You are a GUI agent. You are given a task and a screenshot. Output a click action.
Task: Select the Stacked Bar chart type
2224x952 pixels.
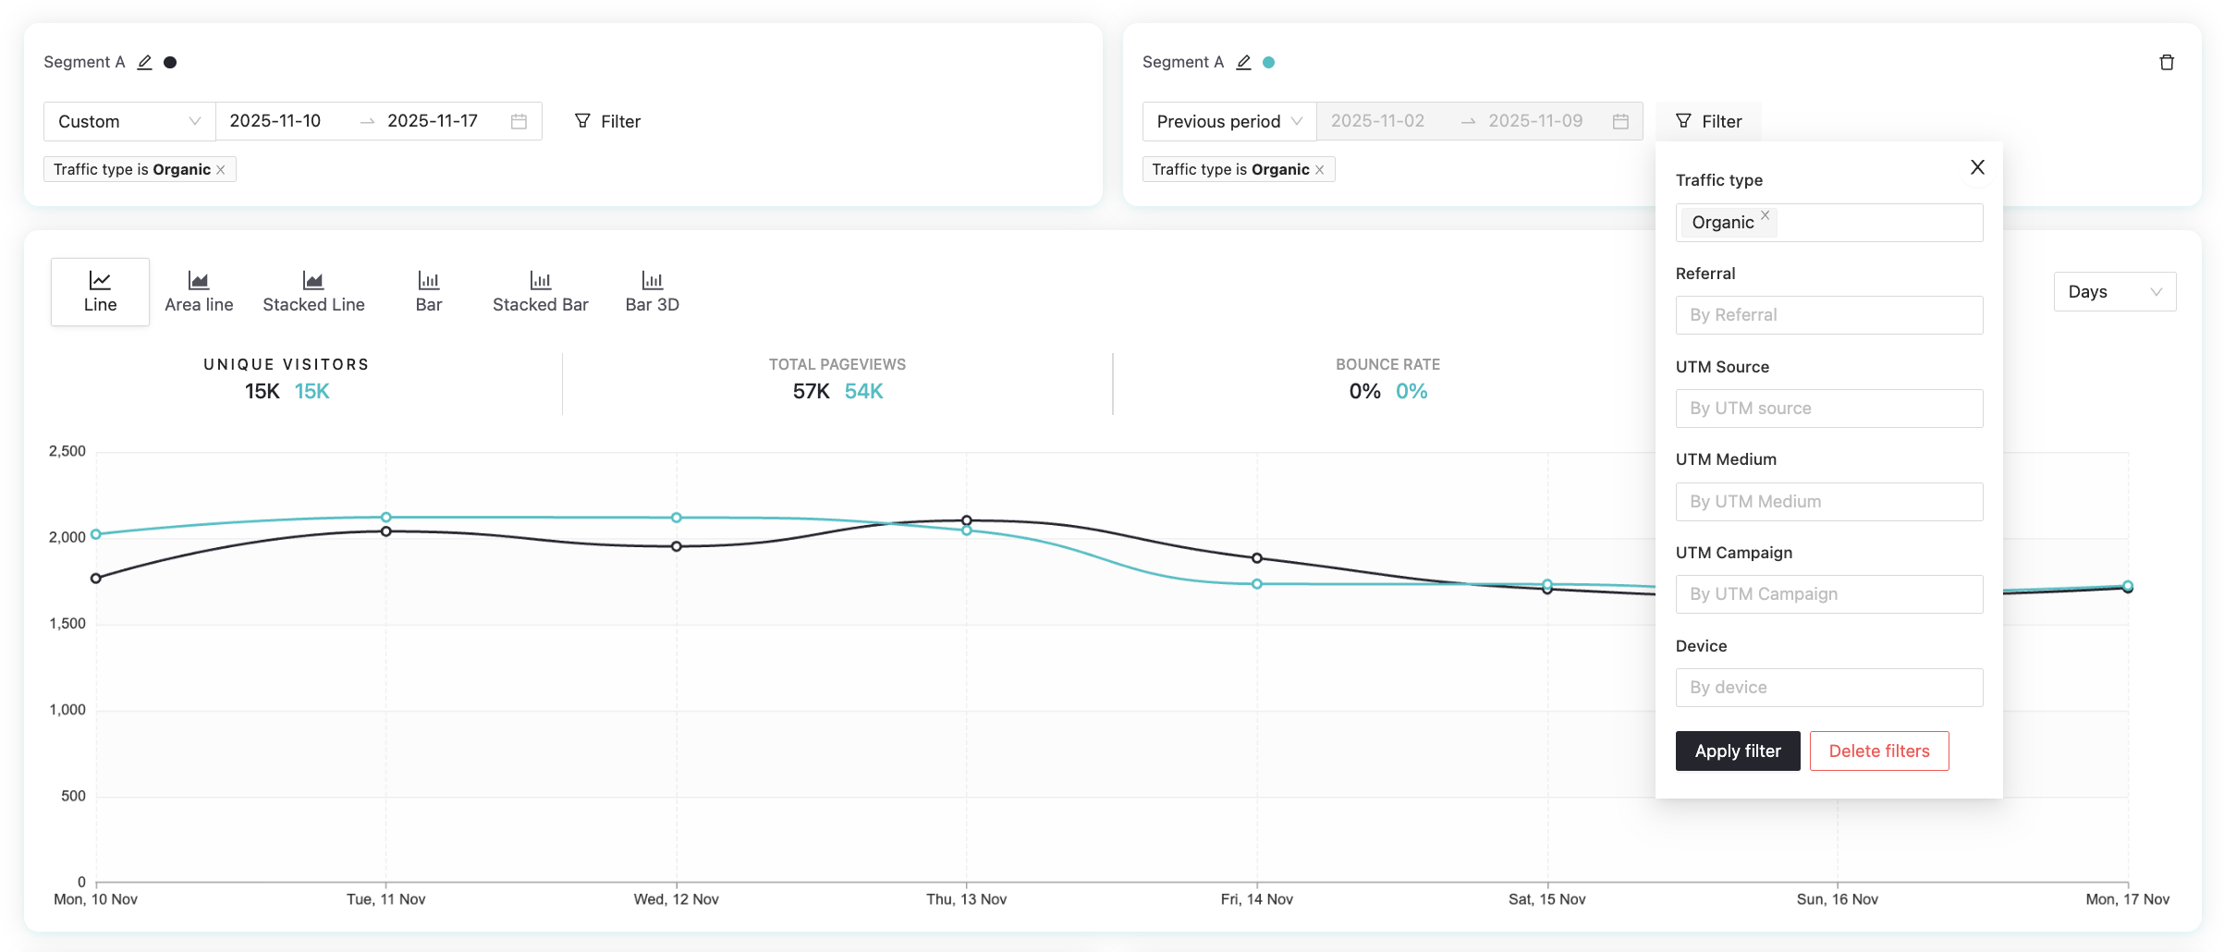pyautogui.click(x=540, y=291)
